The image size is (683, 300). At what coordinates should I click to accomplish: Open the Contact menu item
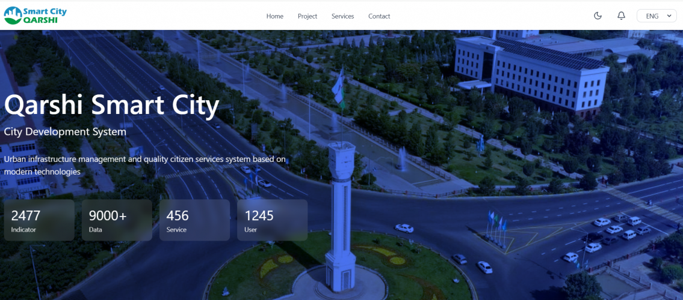tap(379, 16)
